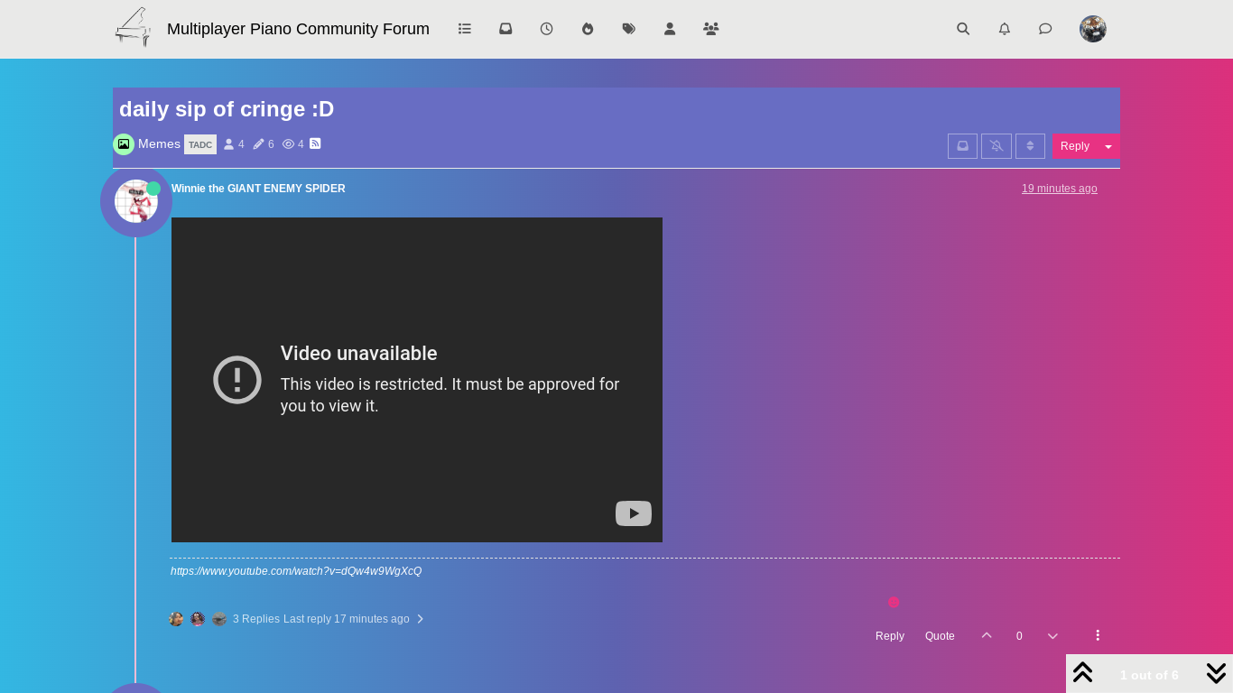Viewport: 1233px width, 693px height.
Task: Open the Users icon in navbar
Action: point(670,29)
